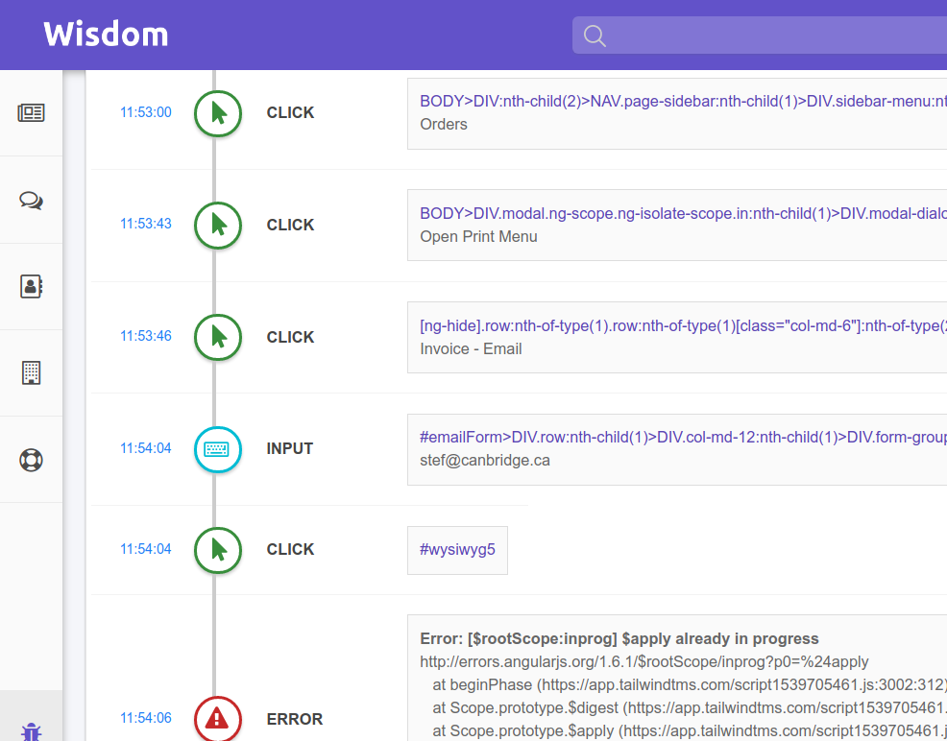Image resolution: width=947 pixels, height=741 pixels.
Task: Select the 11:54:04 timestamp on INPUT row
Action: (146, 447)
